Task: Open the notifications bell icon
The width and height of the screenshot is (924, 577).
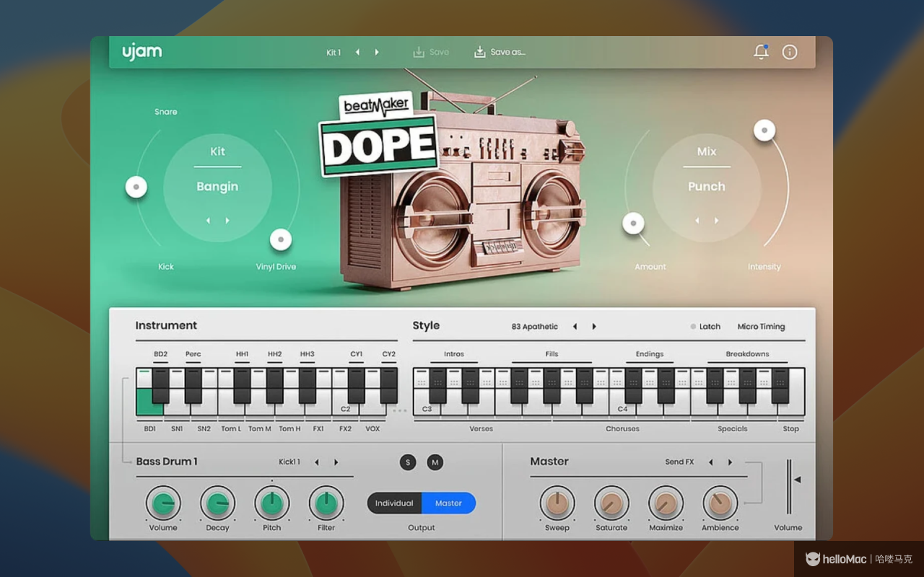Action: (761, 52)
